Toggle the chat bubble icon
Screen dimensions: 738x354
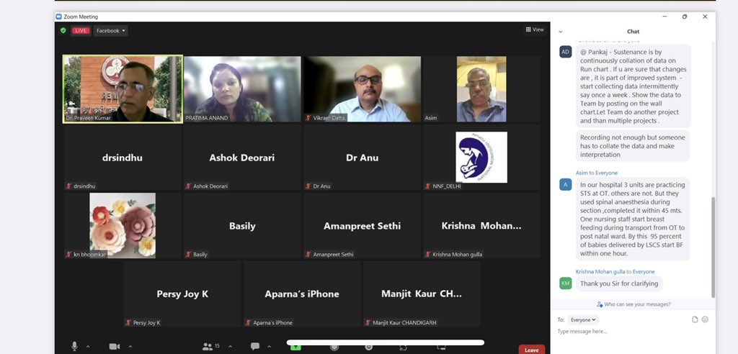pyautogui.click(x=255, y=346)
